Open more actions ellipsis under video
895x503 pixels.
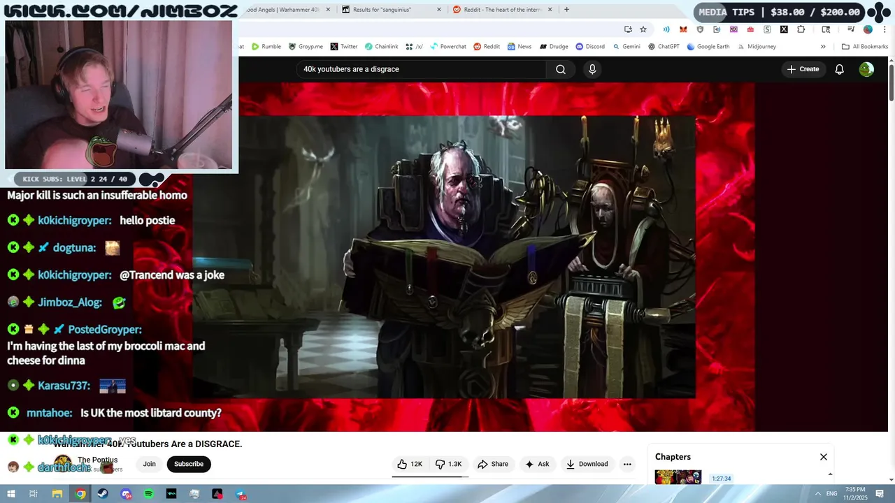(x=627, y=464)
